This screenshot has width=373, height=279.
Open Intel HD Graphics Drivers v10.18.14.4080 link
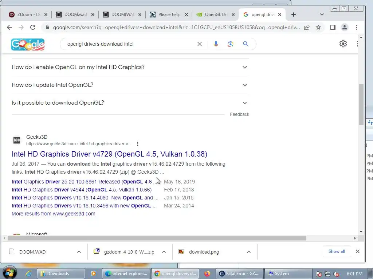(x=85, y=198)
